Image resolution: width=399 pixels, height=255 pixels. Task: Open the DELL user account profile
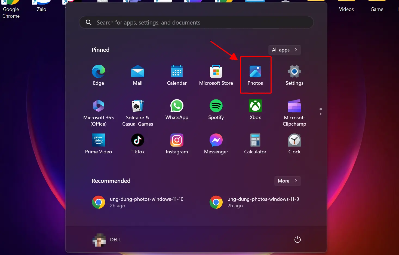pos(107,240)
